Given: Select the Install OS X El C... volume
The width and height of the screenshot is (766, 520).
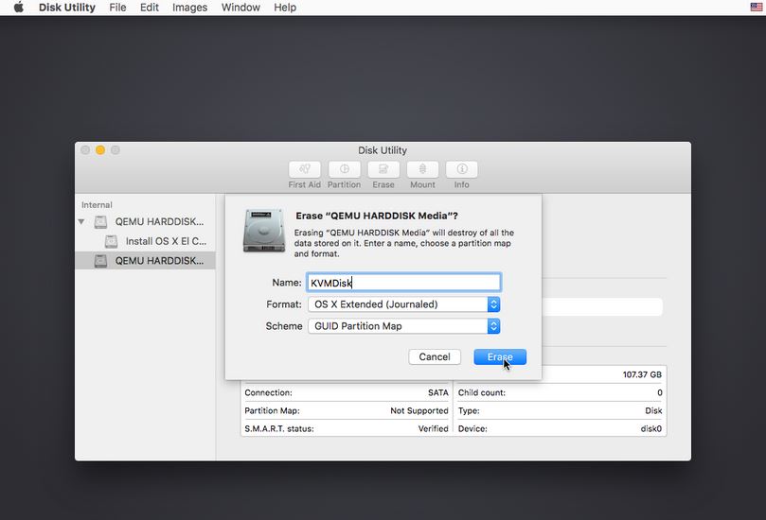Looking at the screenshot, I should (145, 241).
